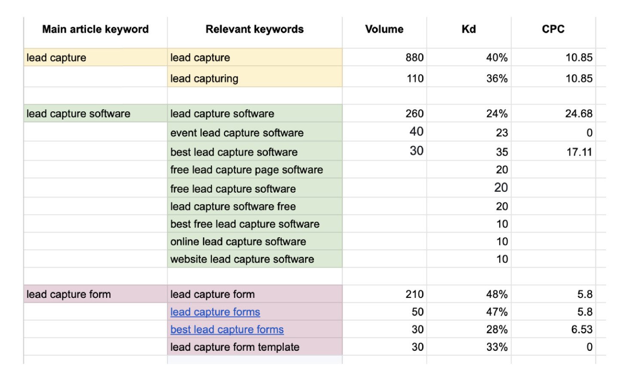Select the volume cell showing 210
Viewport: 619px width, 377px height.
384,294
